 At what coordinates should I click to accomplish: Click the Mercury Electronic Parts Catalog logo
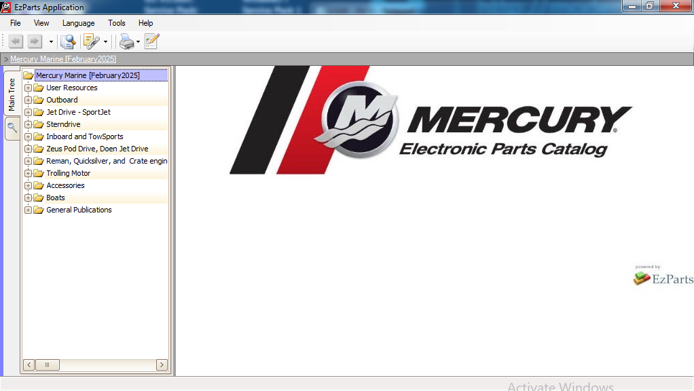point(431,120)
